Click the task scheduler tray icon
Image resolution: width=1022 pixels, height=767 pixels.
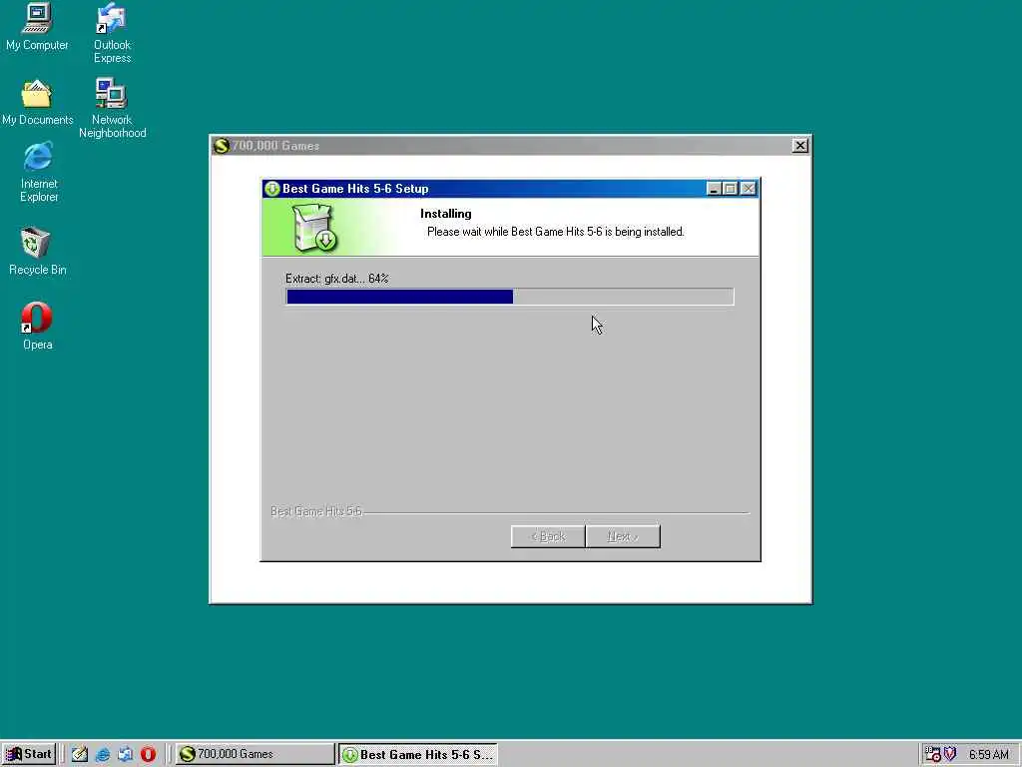[x=933, y=754]
